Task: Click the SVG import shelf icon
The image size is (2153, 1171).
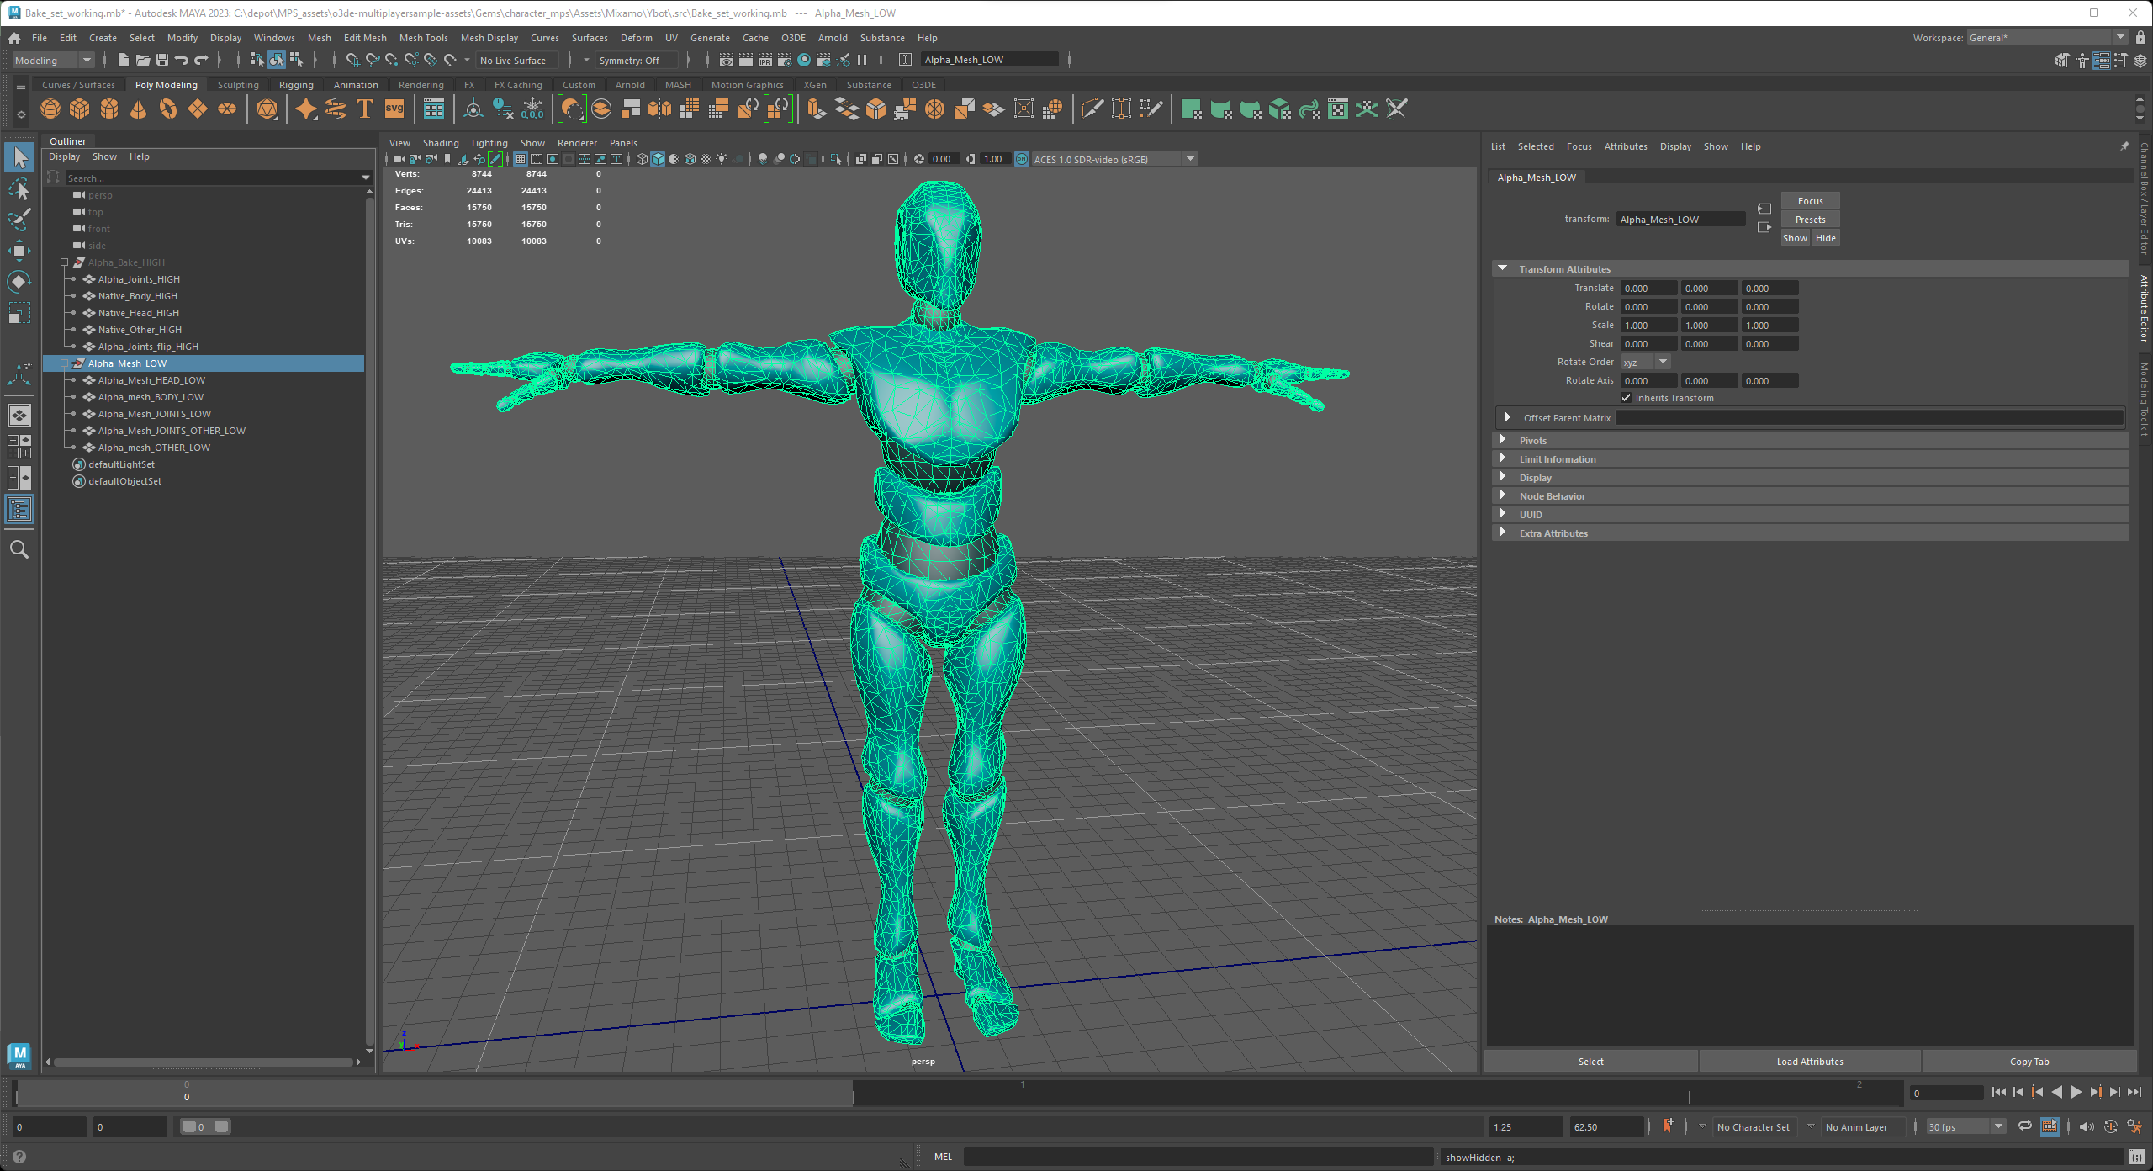Action: click(394, 109)
